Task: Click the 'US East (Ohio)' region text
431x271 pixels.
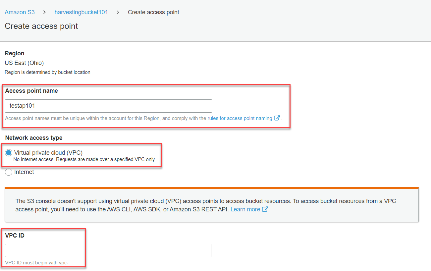Action: [x=24, y=63]
